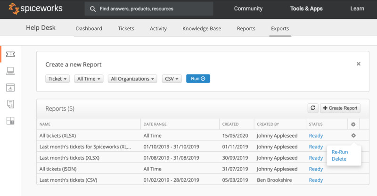Viewport: 377px width, 196px height.
Task: Click date range 01/10/2019 - 31/10/2019
Action: tap(171, 147)
